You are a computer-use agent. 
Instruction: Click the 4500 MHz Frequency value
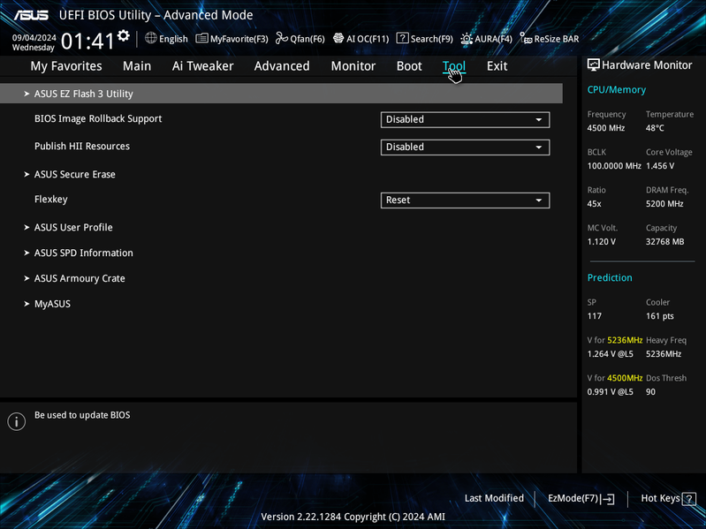606,128
